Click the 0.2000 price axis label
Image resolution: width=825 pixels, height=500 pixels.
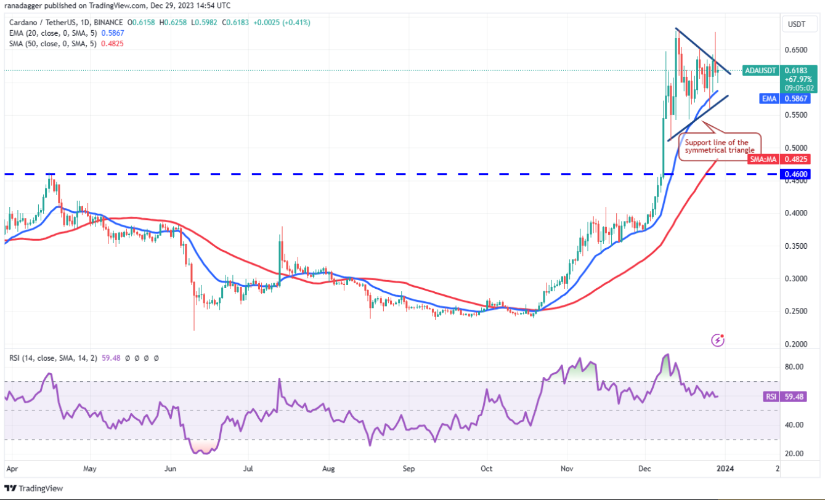pos(795,344)
